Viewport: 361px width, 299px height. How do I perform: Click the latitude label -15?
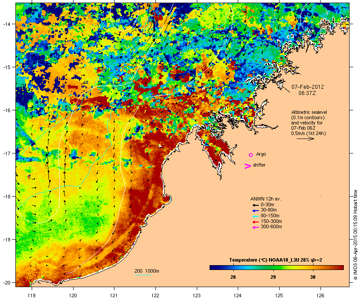click(6, 67)
